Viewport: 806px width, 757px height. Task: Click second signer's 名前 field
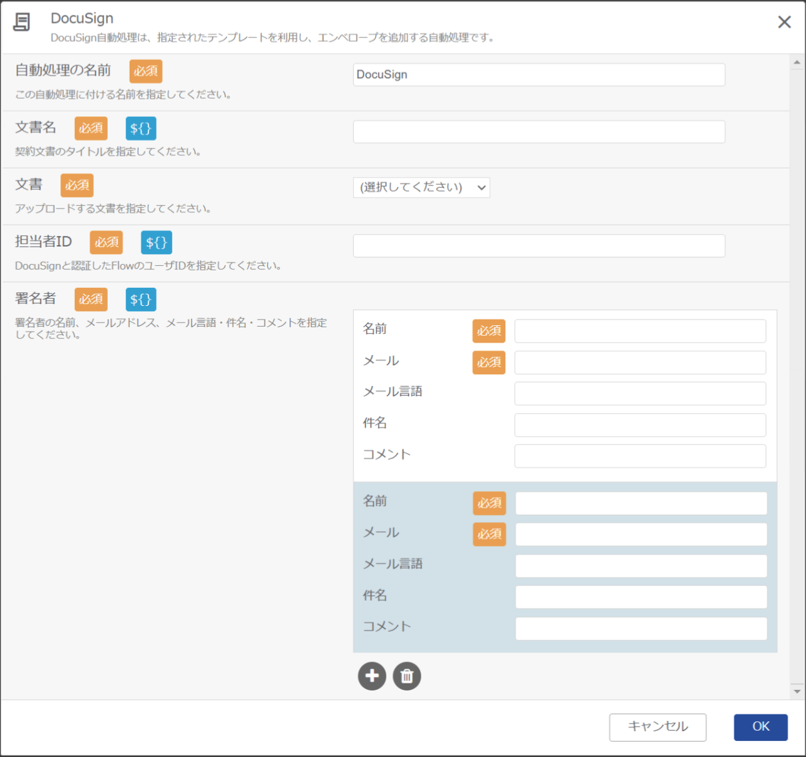(641, 503)
